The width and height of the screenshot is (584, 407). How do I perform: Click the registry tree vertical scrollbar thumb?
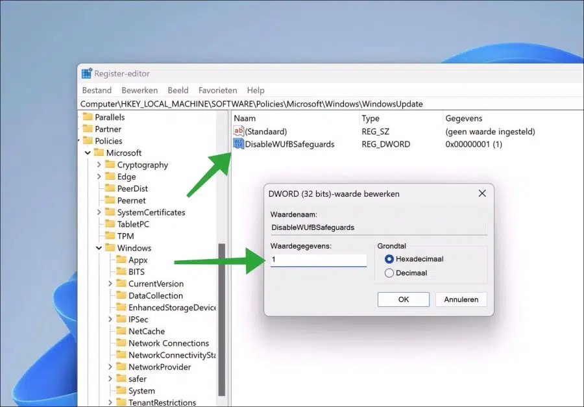[222, 320]
